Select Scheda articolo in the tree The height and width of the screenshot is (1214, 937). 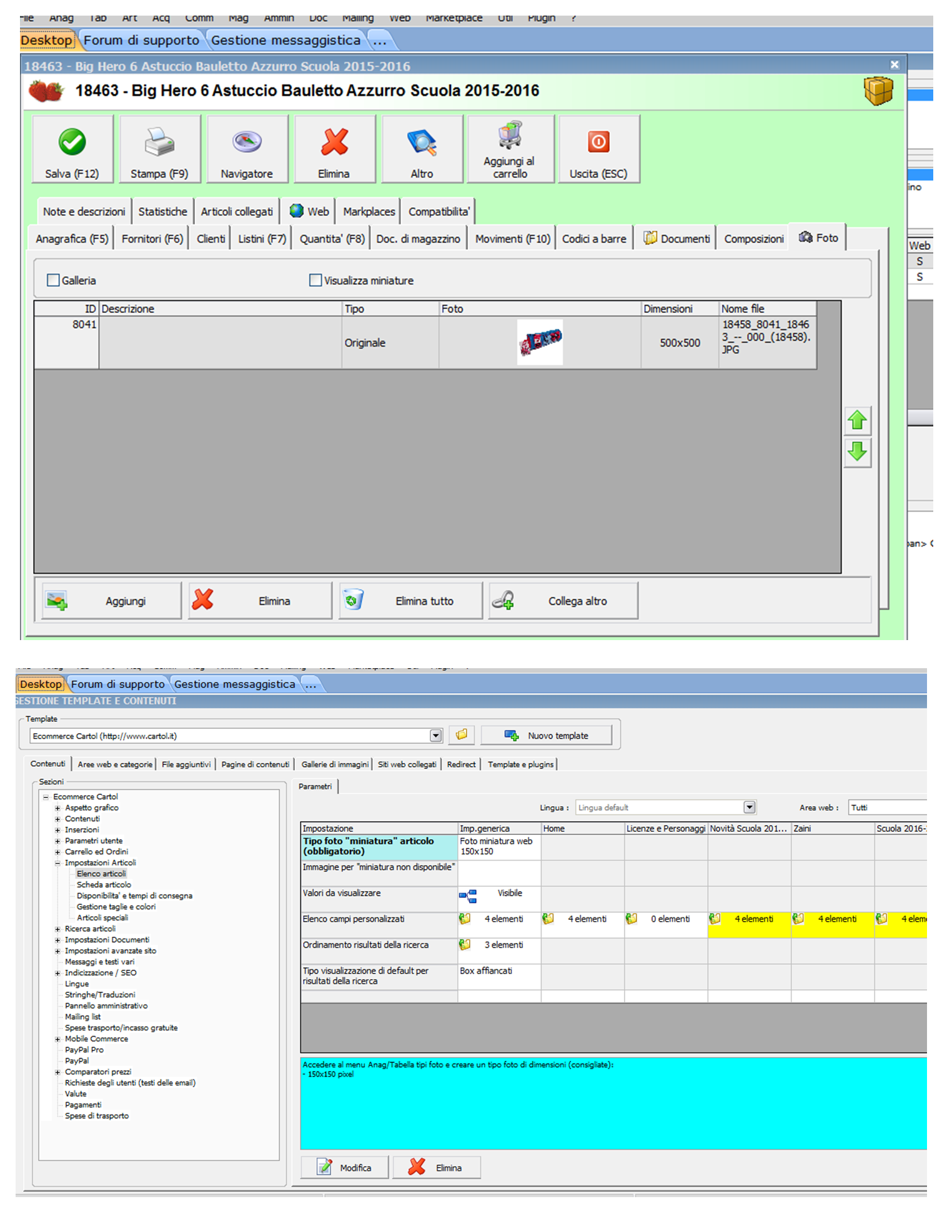click(x=104, y=885)
